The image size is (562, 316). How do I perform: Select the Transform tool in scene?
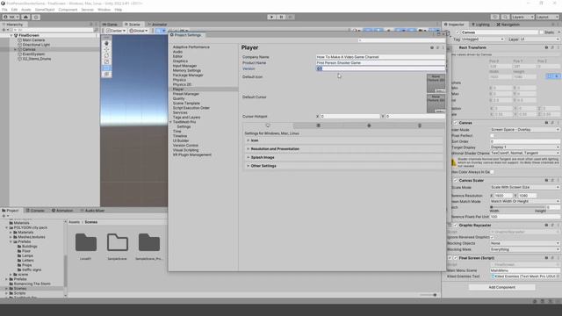pyautogui.click(x=106, y=74)
